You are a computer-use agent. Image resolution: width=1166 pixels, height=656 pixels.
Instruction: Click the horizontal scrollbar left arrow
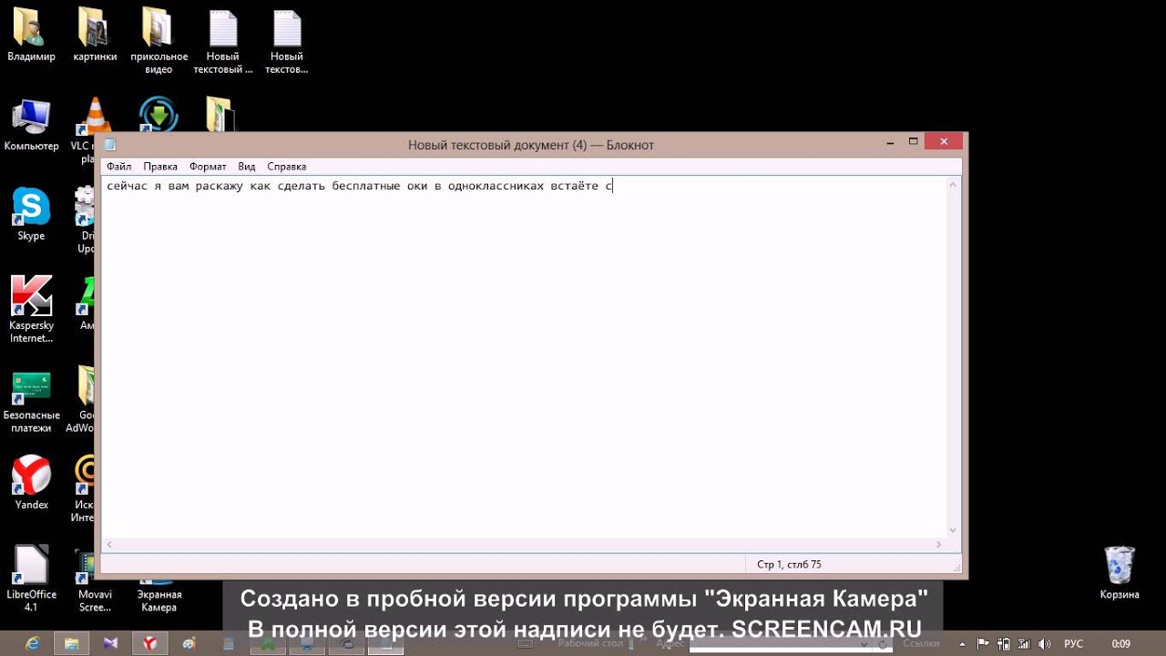pos(108,545)
